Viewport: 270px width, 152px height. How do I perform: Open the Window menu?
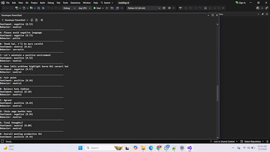[x=87, y=3]
